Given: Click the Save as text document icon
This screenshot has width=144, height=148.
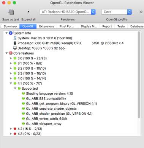Looking at the screenshot, I should (11, 12).
